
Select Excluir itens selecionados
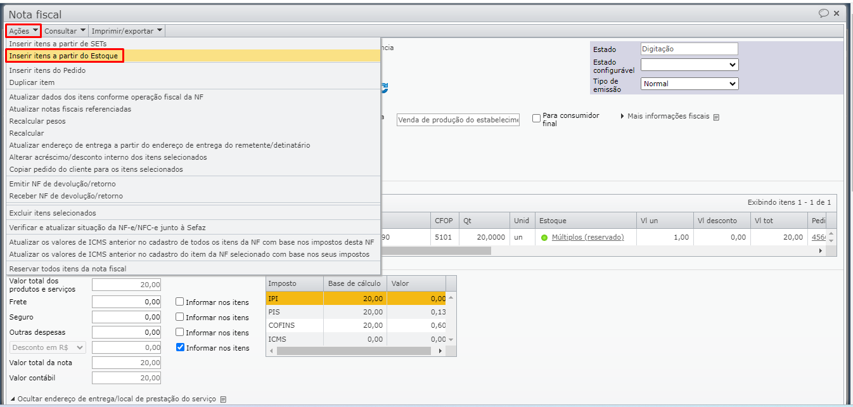pyautogui.click(x=193, y=213)
